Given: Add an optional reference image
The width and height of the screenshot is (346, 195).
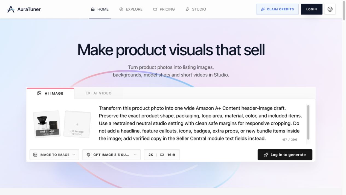Looking at the screenshot, I should (x=77, y=124).
